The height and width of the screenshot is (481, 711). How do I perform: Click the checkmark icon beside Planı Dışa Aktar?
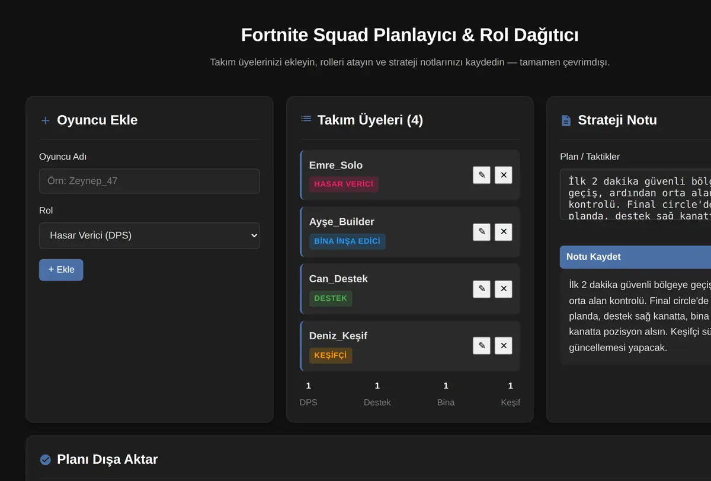tap(45, 460)
